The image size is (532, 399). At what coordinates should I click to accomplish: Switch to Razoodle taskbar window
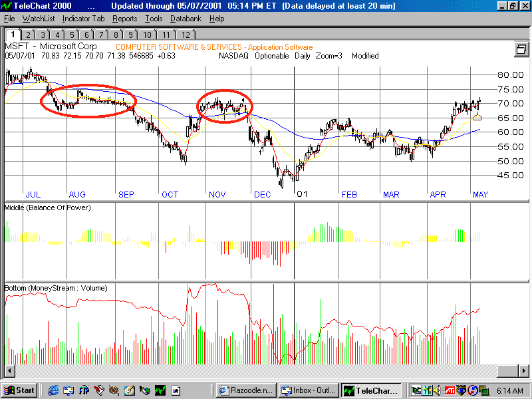pyautogui.click(x=246, y=390)
